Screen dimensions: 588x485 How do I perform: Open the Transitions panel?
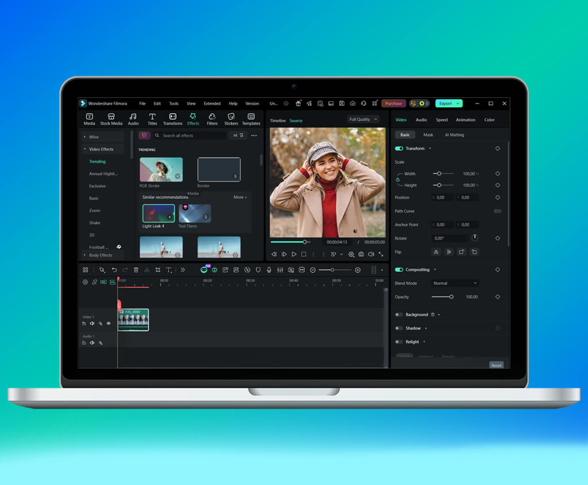point(172,118)
